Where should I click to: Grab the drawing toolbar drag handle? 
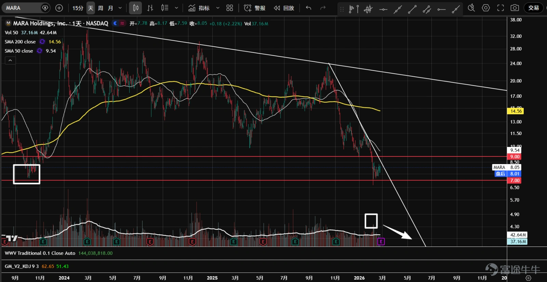tap(342, 9)
